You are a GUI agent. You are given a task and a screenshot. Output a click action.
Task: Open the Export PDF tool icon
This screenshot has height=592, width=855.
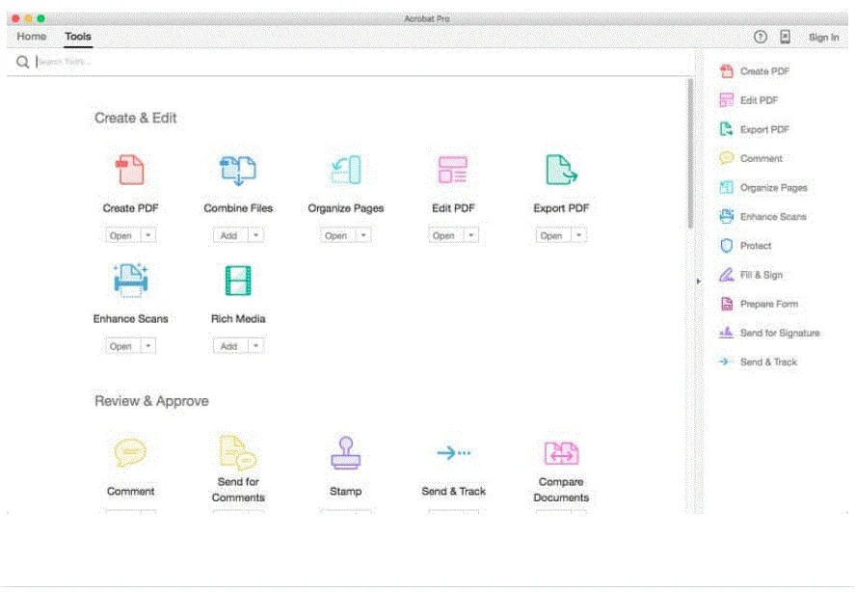click(561, 170)
